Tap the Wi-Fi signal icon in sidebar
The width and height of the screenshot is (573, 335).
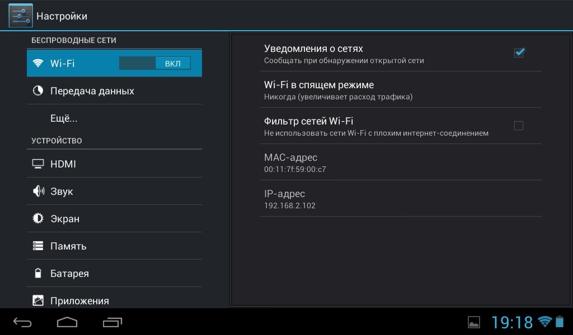click(x=38, y=63)
